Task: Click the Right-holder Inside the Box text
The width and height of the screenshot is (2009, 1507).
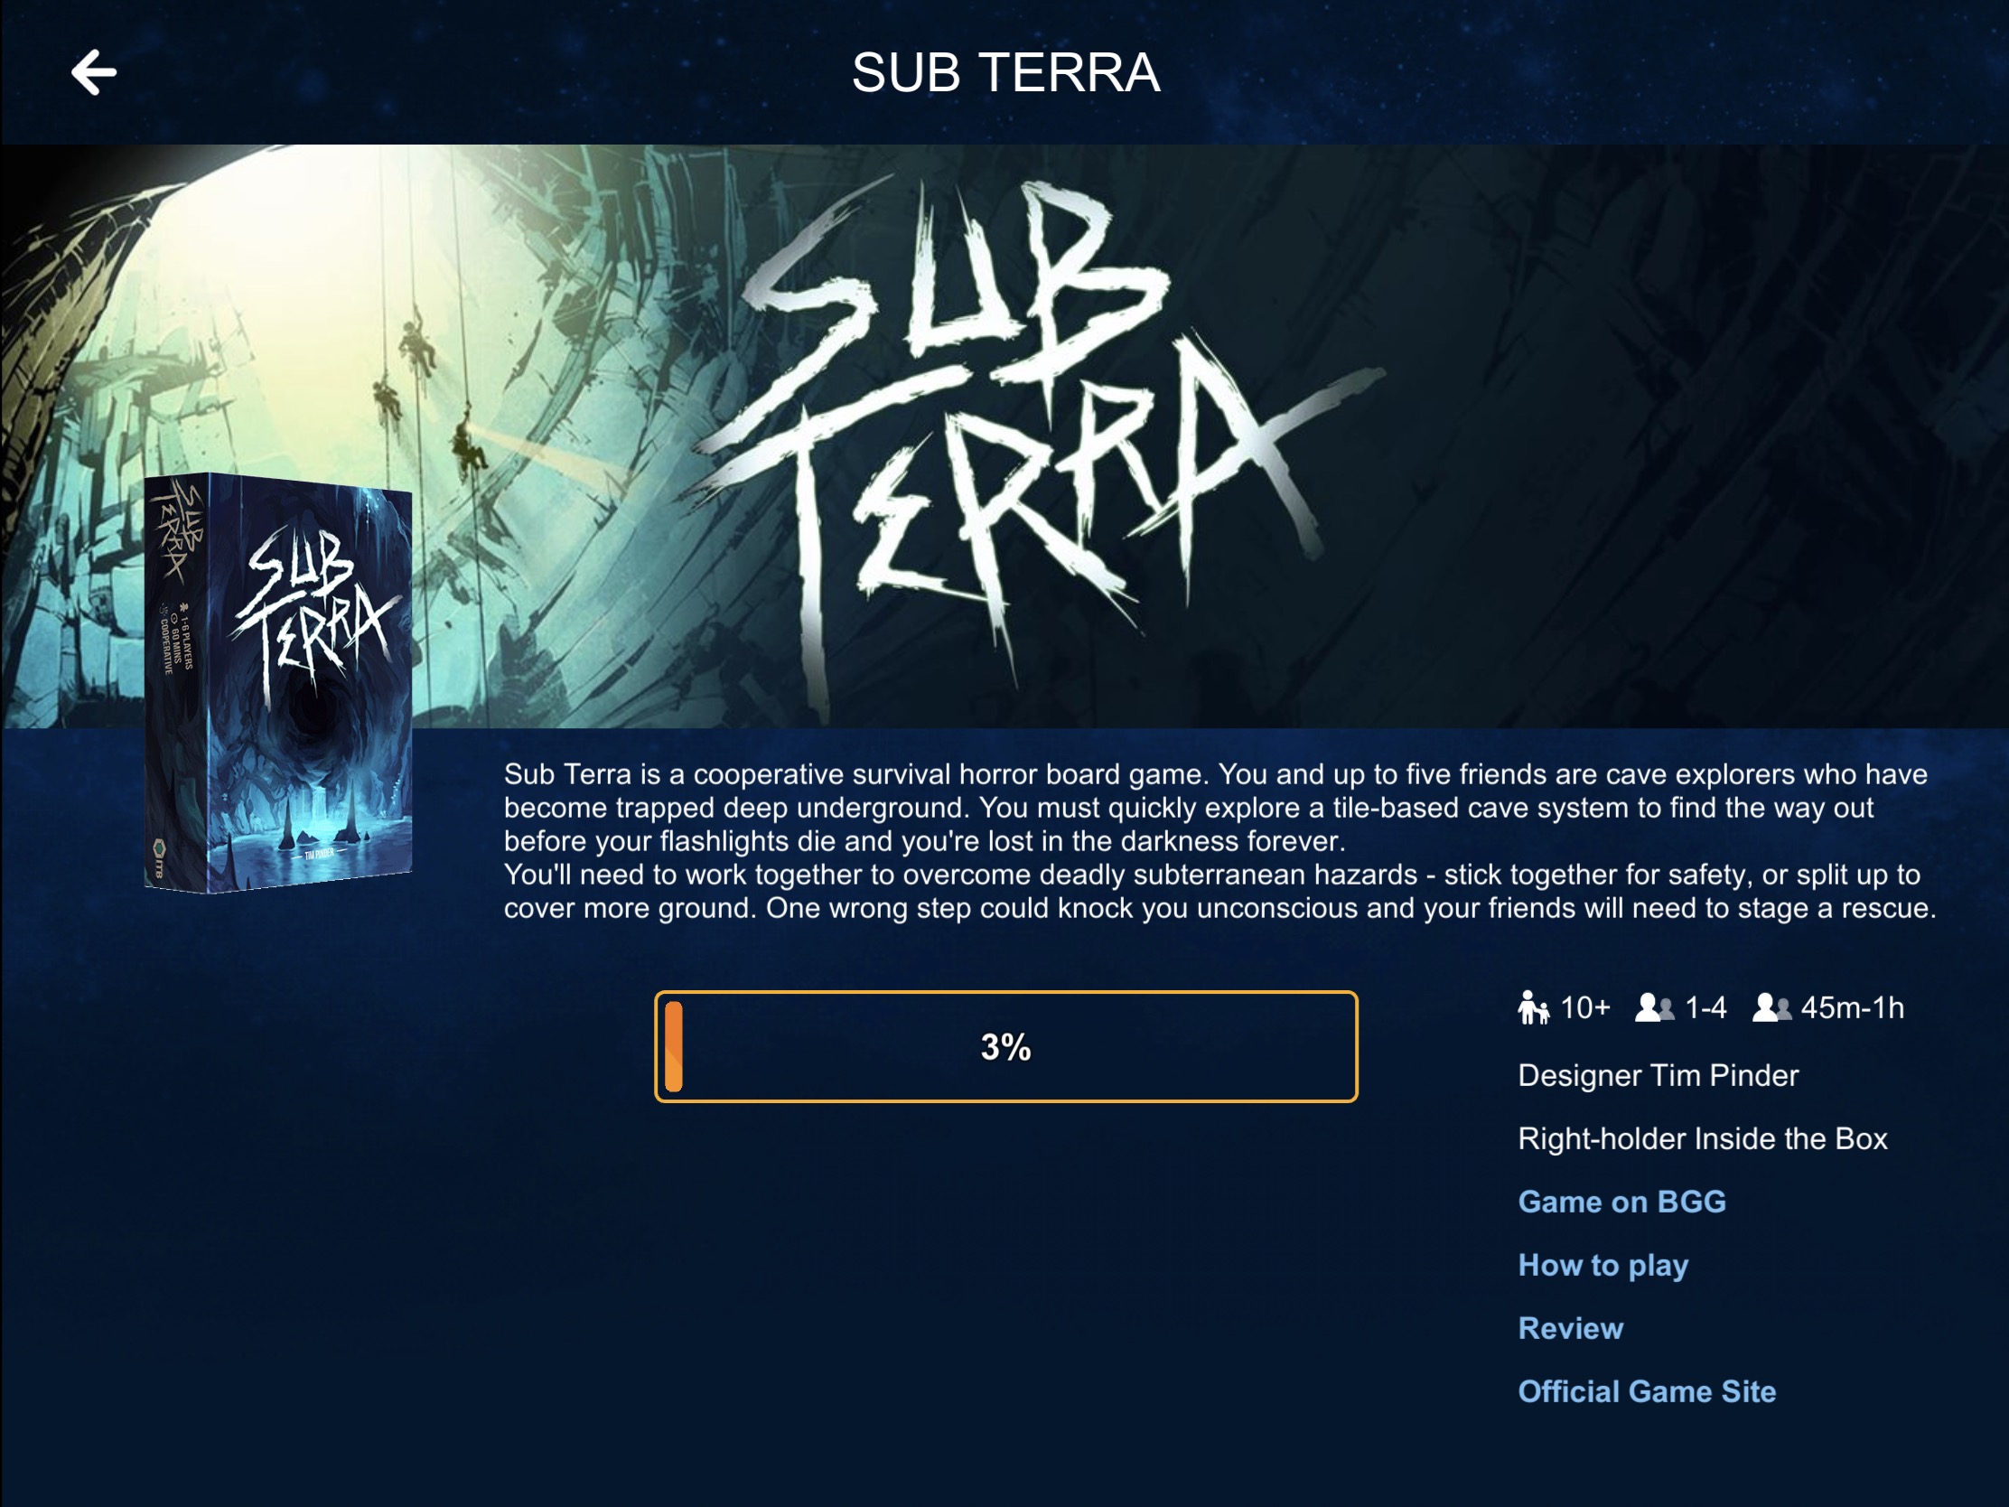Action: [1703, 1139]
